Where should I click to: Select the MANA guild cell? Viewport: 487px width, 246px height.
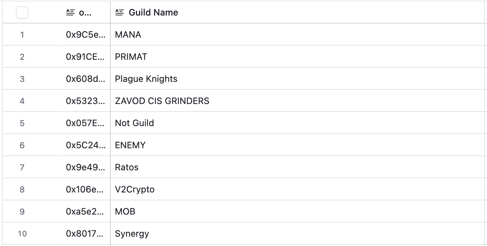pyautogui.click(x=128, y=35)
